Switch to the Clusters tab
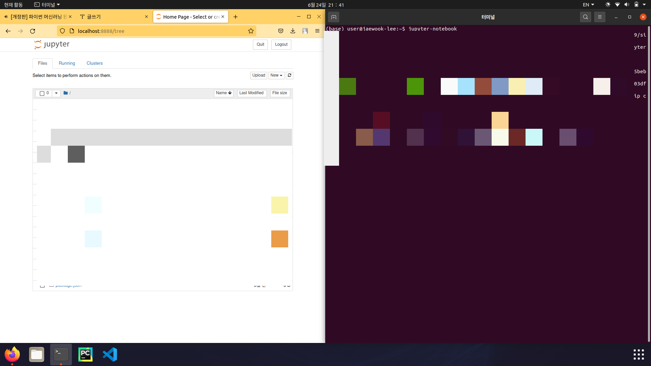The height and width of the screenshot is (366, 651). tap(94, 63)
